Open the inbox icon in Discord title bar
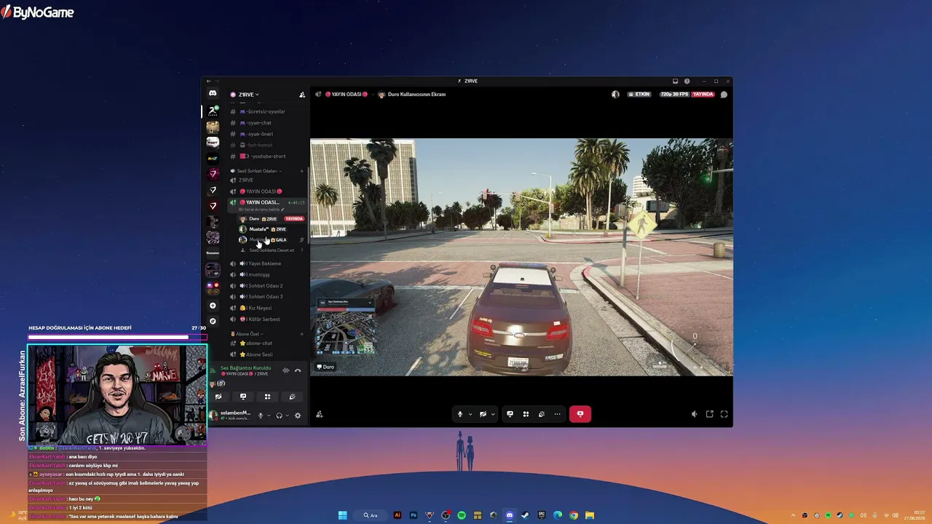 pyautogui.click(x=675, y=82)
